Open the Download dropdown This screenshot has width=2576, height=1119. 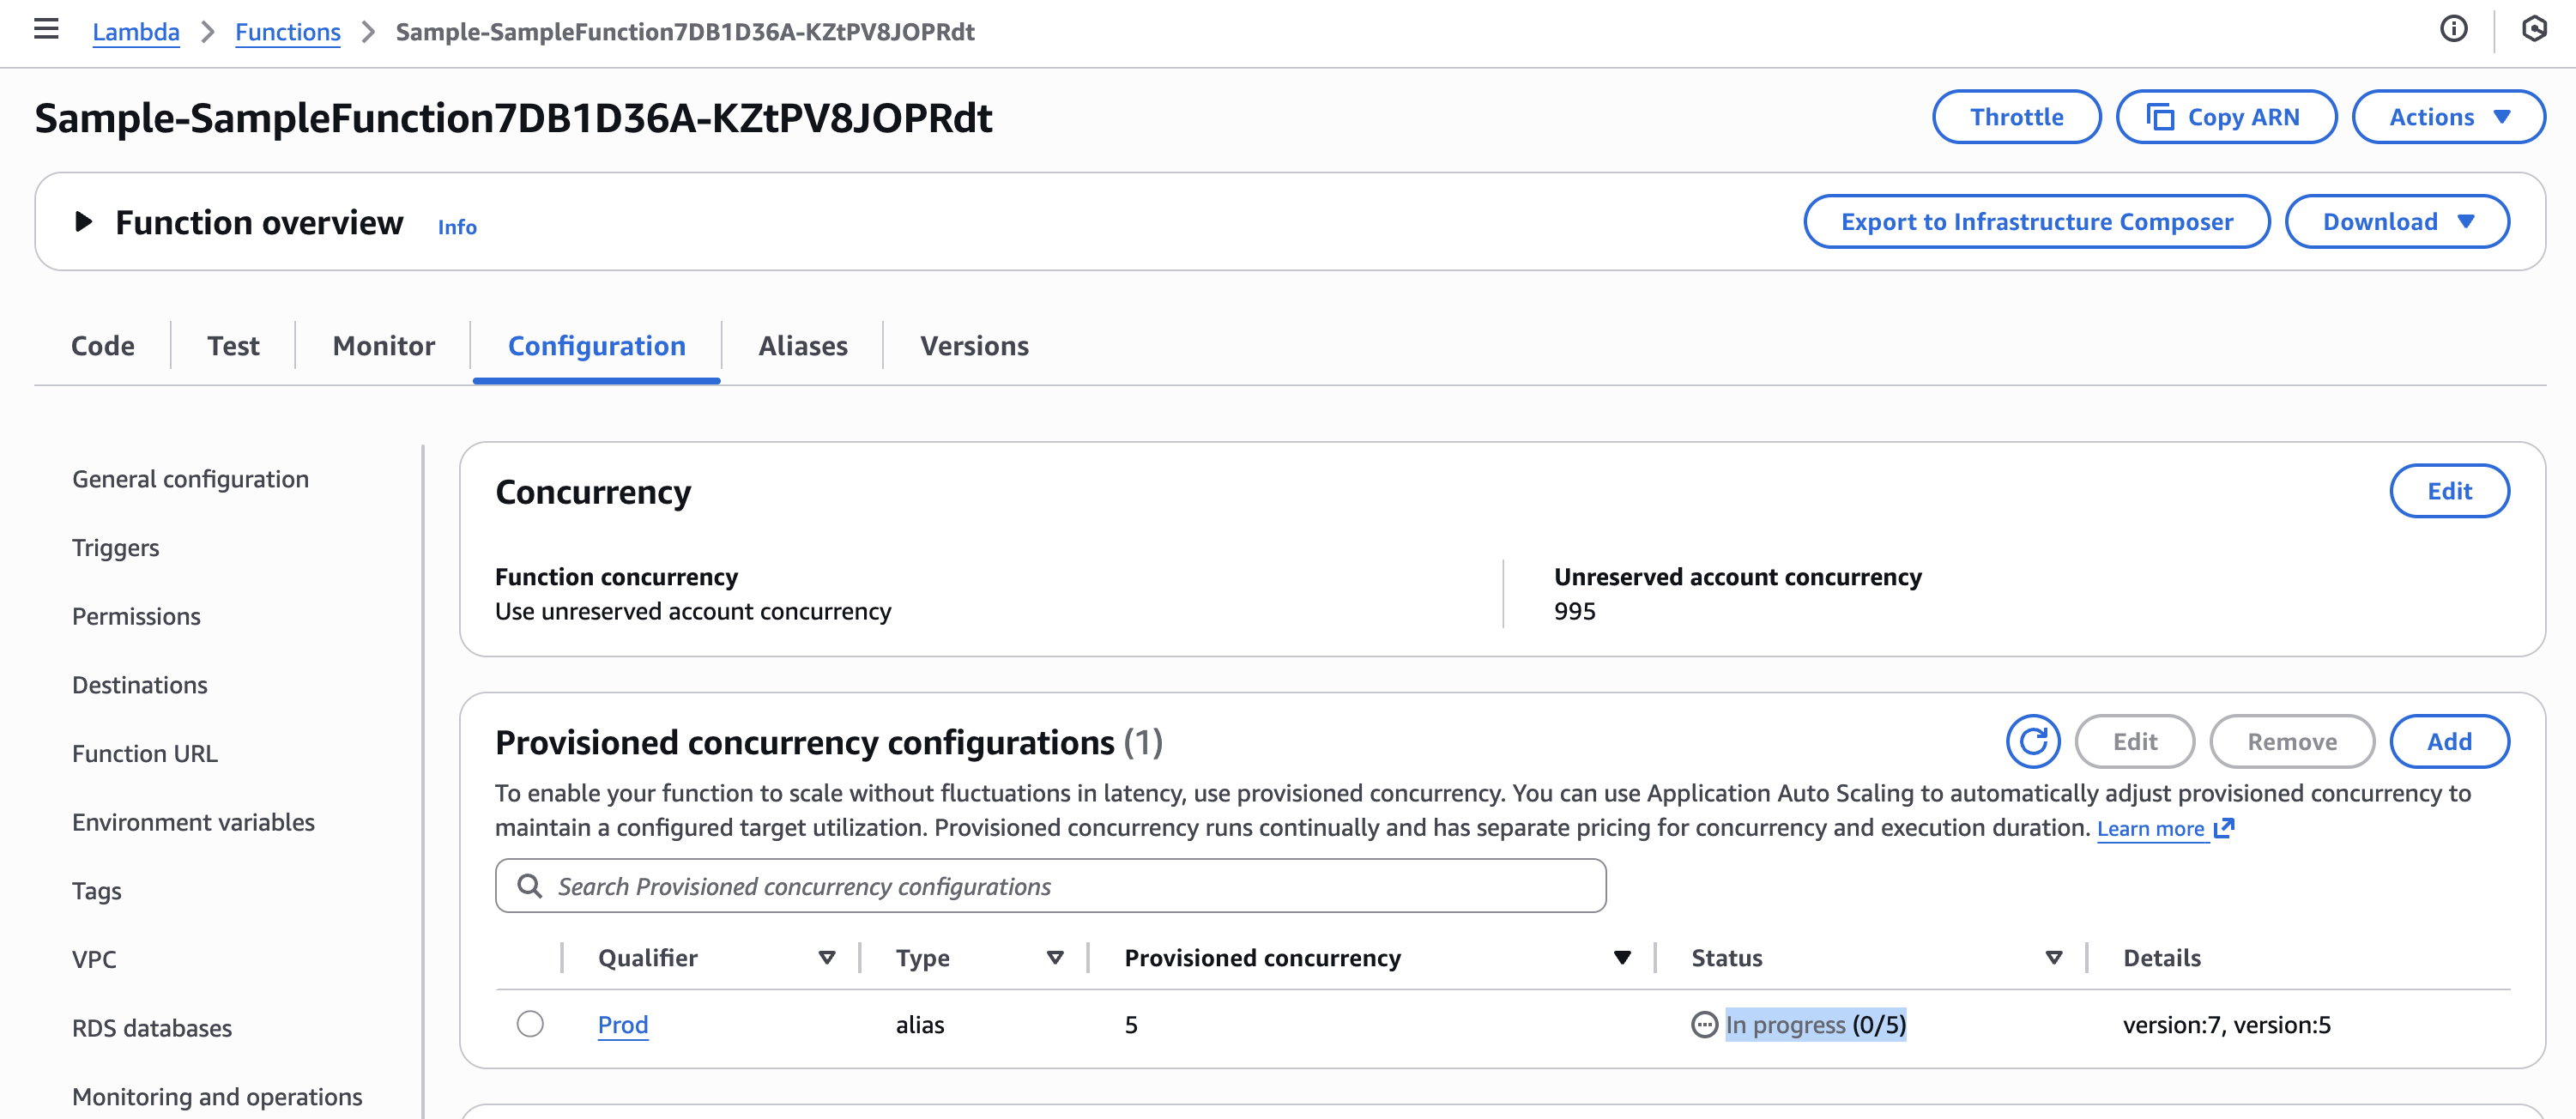coord(2396,222)
